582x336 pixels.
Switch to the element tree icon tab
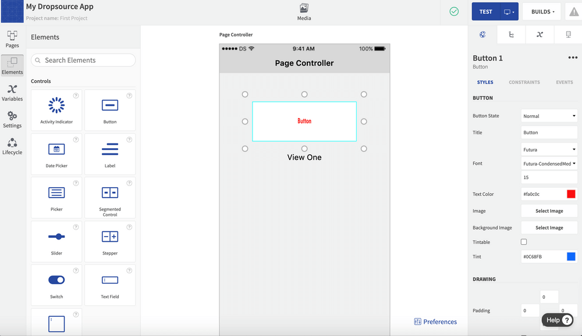pyautogui.click(x=510, y=34)
